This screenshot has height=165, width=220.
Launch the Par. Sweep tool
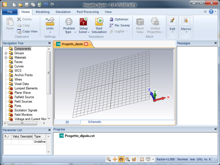[x=119, y=25]
